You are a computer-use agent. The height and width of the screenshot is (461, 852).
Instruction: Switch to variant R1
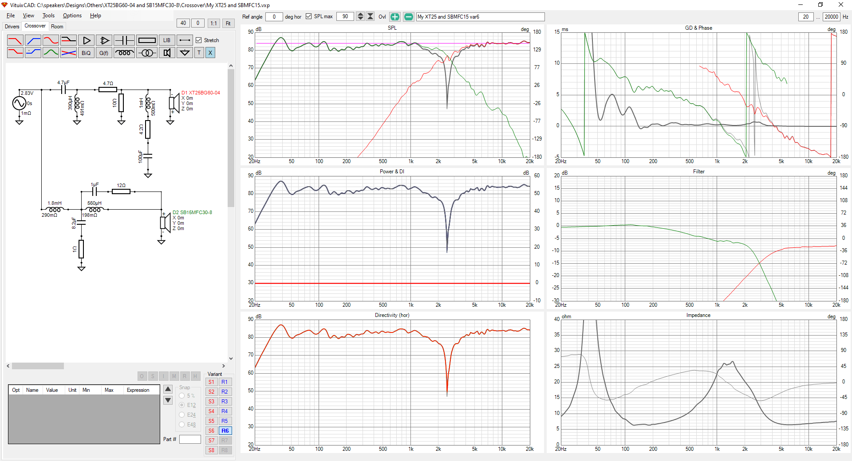pos(225,382)
